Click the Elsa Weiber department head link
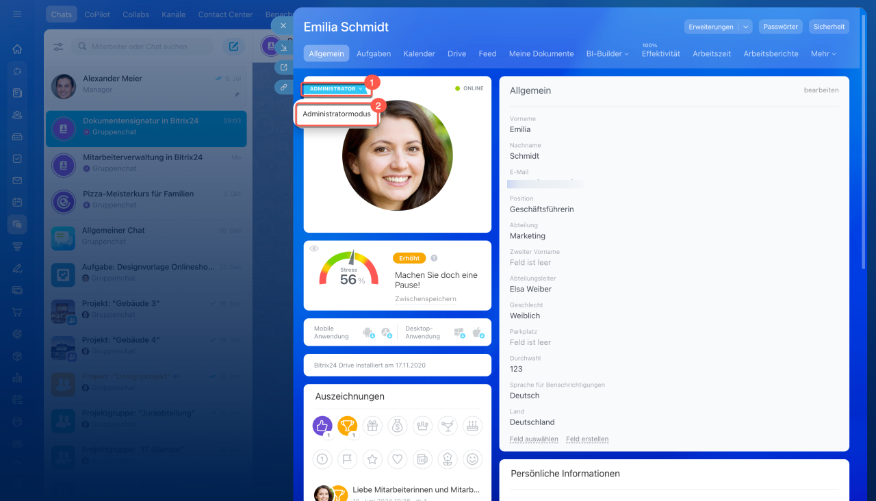Viewport: 876px width, 501px height. point(530,289)
